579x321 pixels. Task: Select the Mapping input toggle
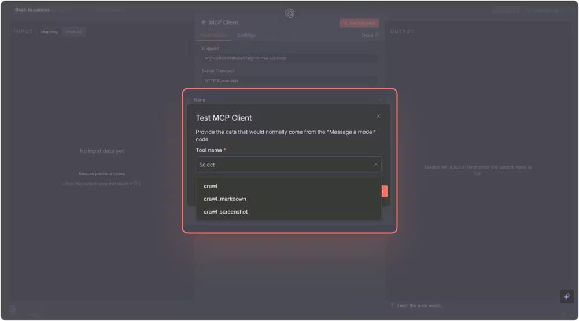(49, 32)
